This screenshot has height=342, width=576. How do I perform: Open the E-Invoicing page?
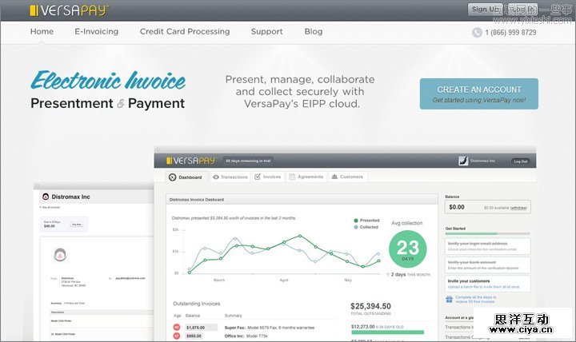coord(97,31)
